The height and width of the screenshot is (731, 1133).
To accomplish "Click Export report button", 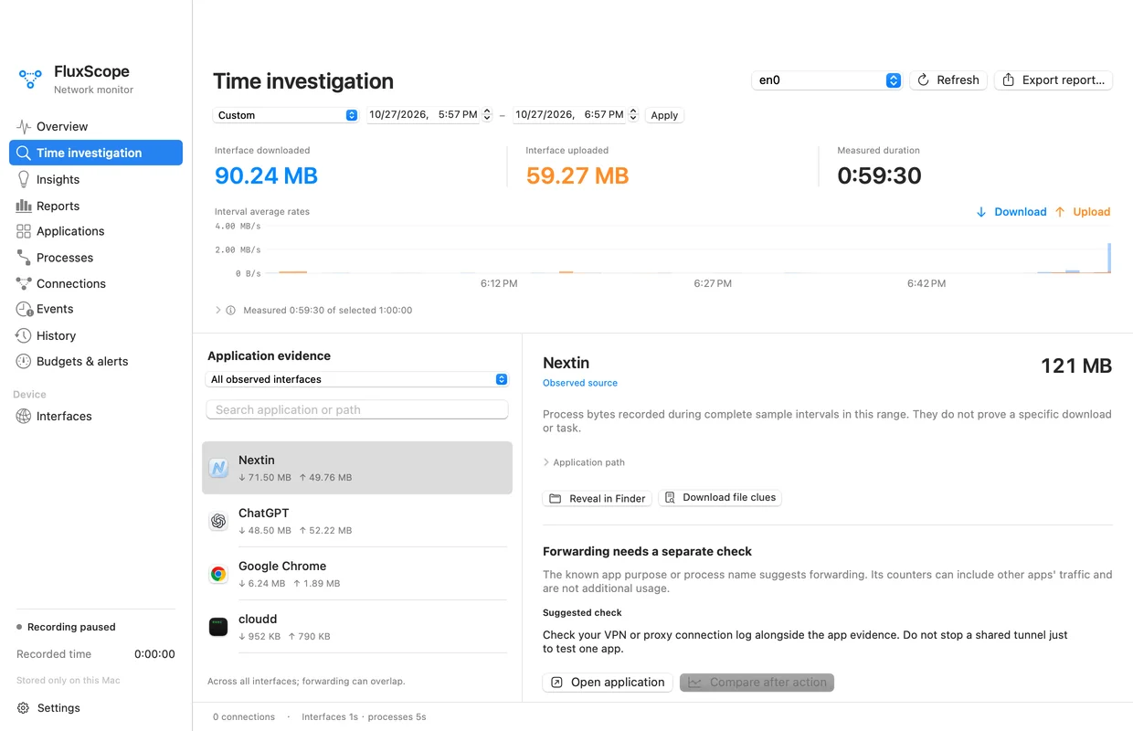I will pos(1054,80).
